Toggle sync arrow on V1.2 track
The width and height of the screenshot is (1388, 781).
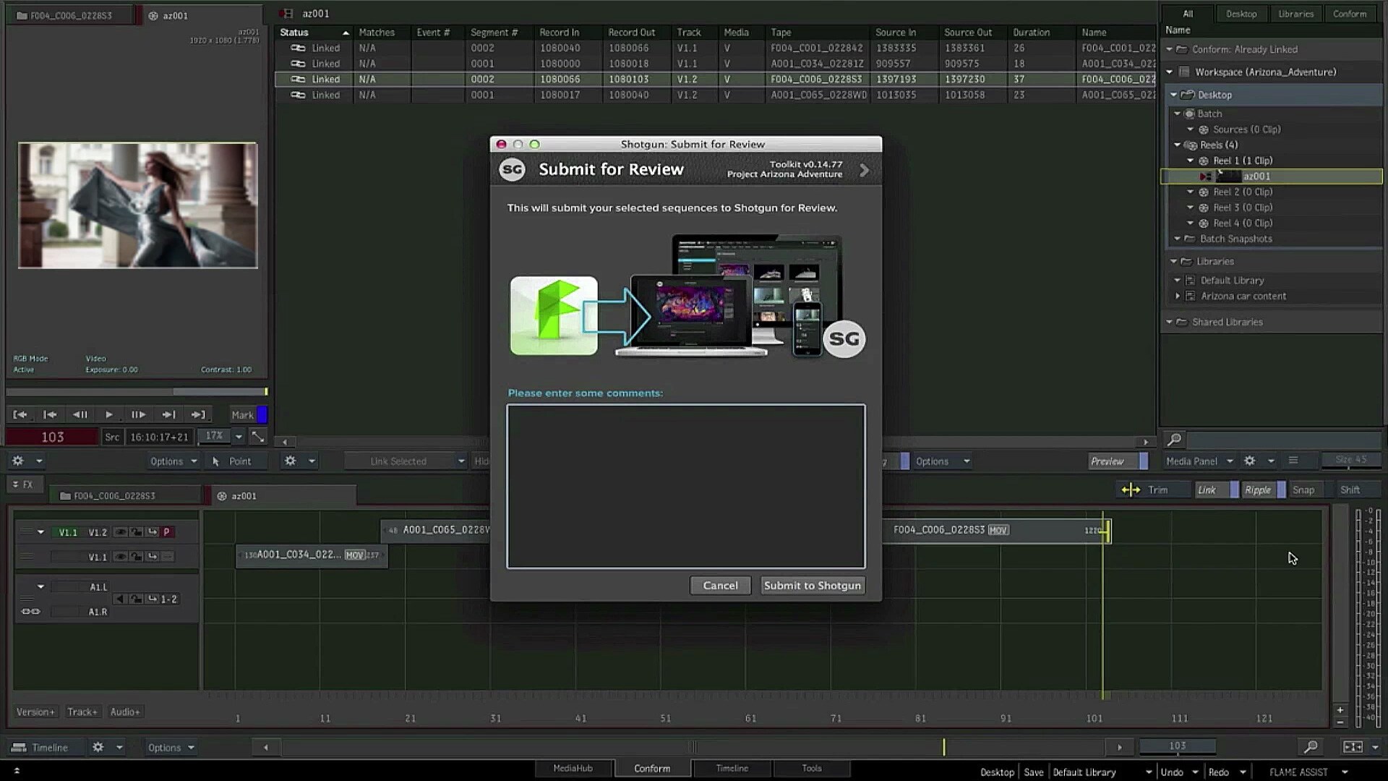[x=153, y=532]
